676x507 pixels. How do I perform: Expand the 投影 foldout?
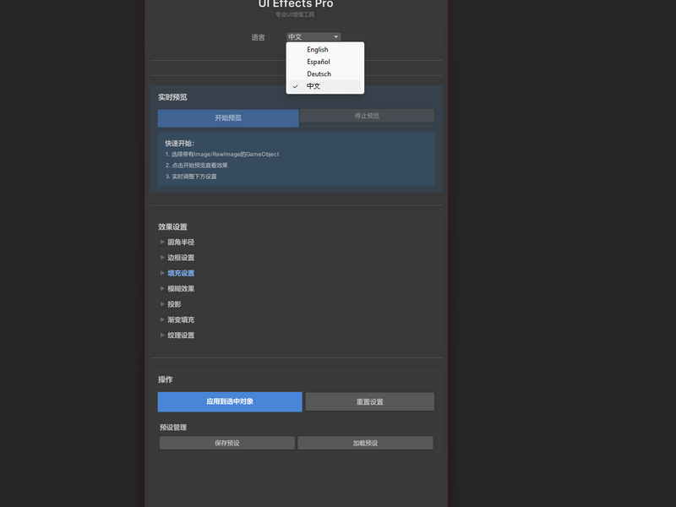200,304
